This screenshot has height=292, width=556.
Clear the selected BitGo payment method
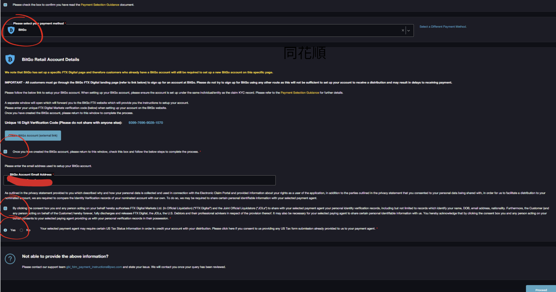(403, 30)
